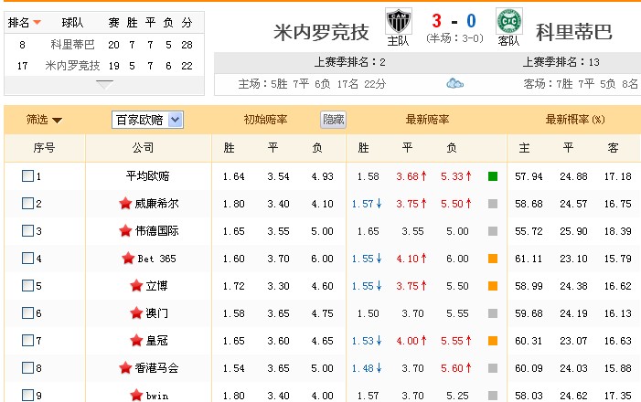This screenshot has width=641, height=402.
Task: Click the 最新概率 (%) column header
Action: [574, 120]
